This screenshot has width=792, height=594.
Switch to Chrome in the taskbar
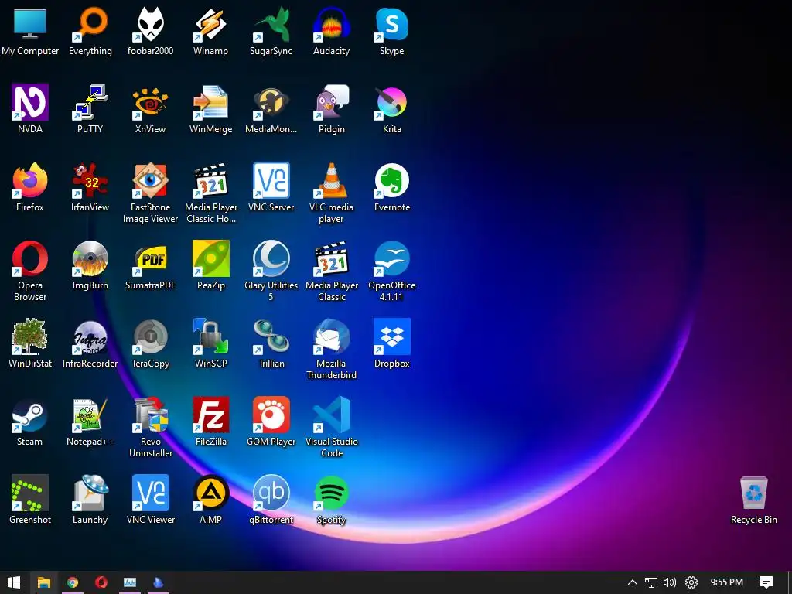coord(73,582)
